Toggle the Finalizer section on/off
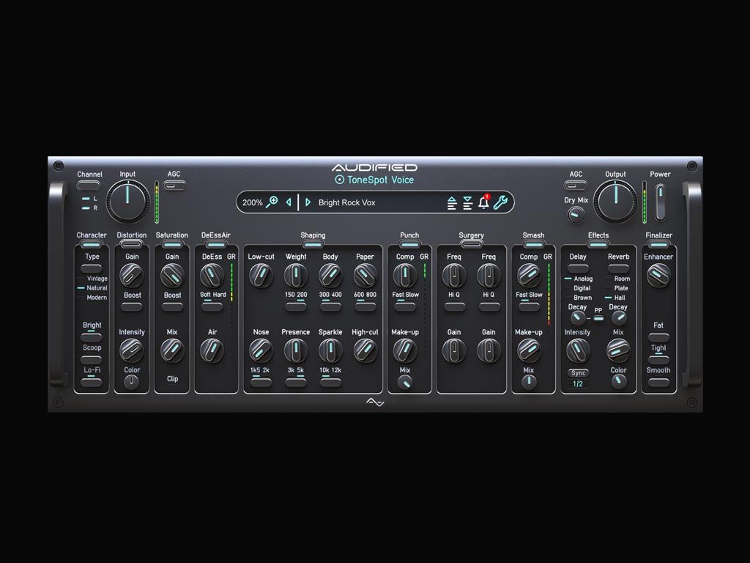Viewport: 750px width, 563px height. [x=658, y=245]
